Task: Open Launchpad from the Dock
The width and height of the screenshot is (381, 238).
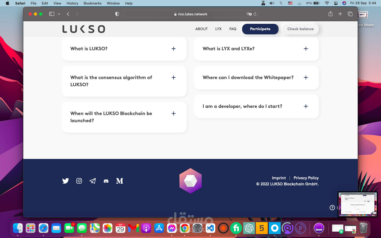Action: tap(31, 228)
